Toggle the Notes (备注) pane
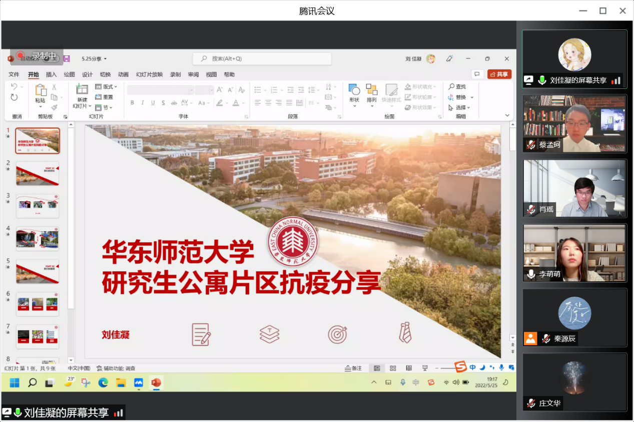The height and width of the screenshot is (422, 634). [x=353, y=368]
